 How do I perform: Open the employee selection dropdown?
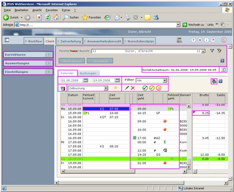click(x=203, y=51)
